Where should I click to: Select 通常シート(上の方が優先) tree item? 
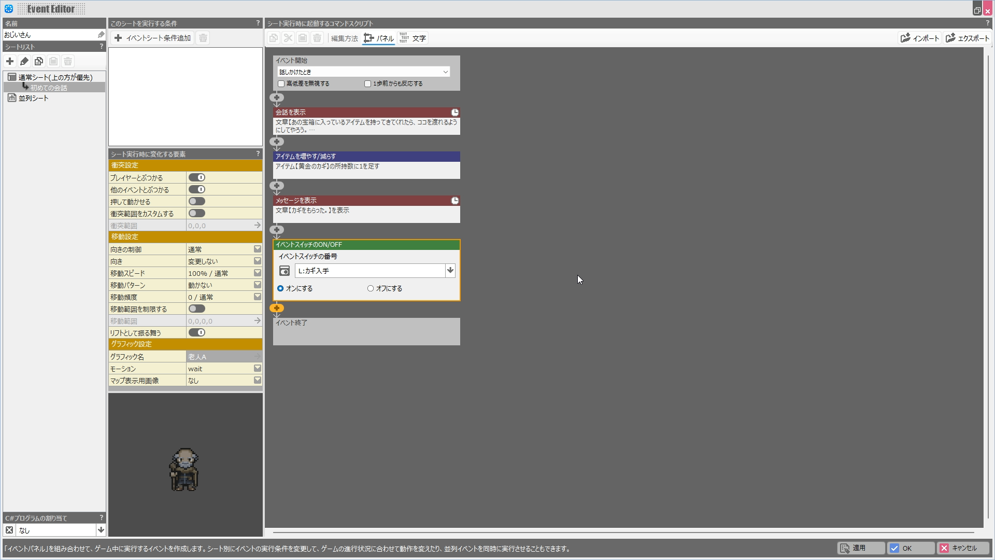pyautogui.click(x=55, y=77)
